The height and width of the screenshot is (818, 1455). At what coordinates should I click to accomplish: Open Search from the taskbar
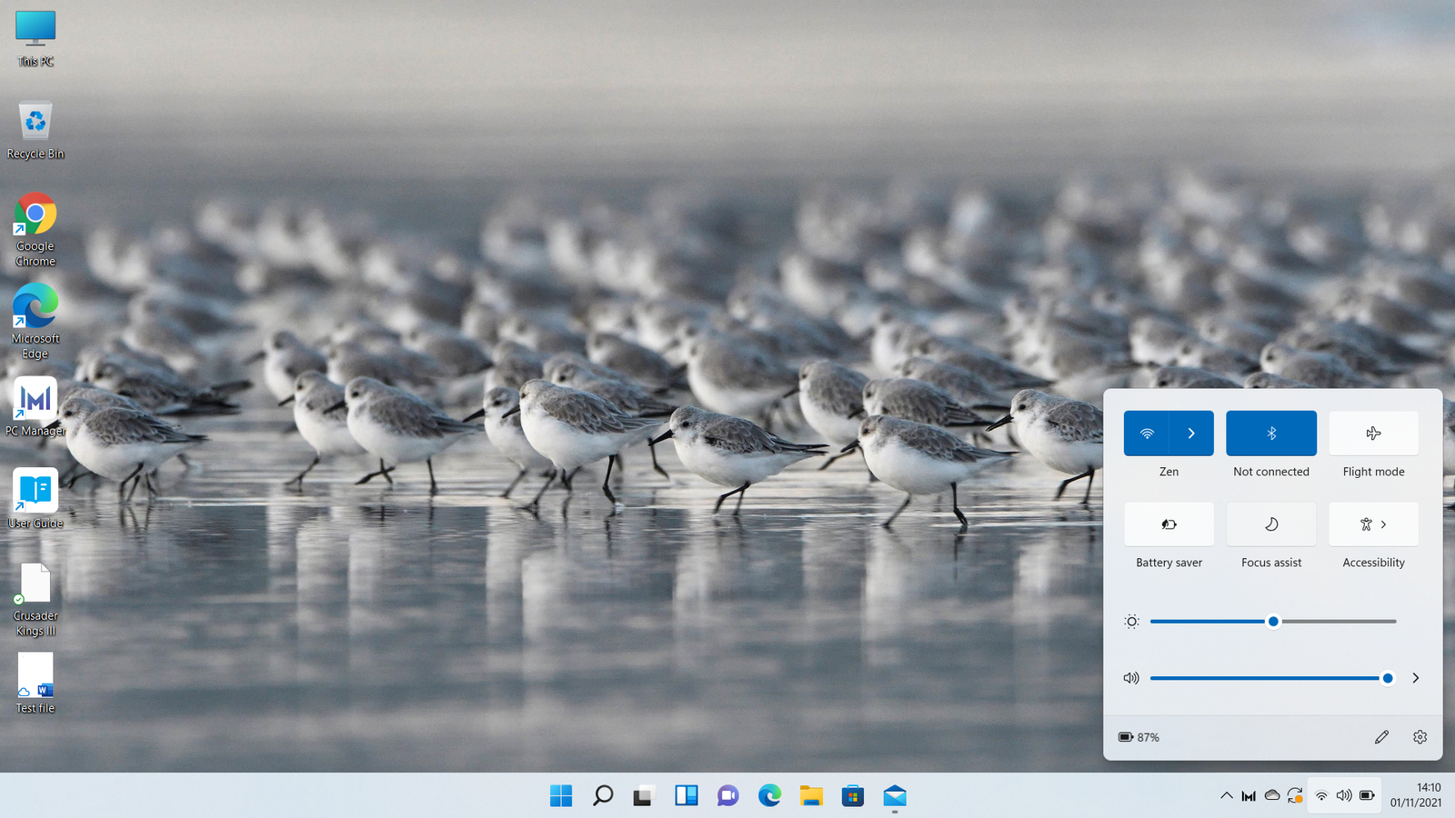pyautogui.click(x=601, y=795)
